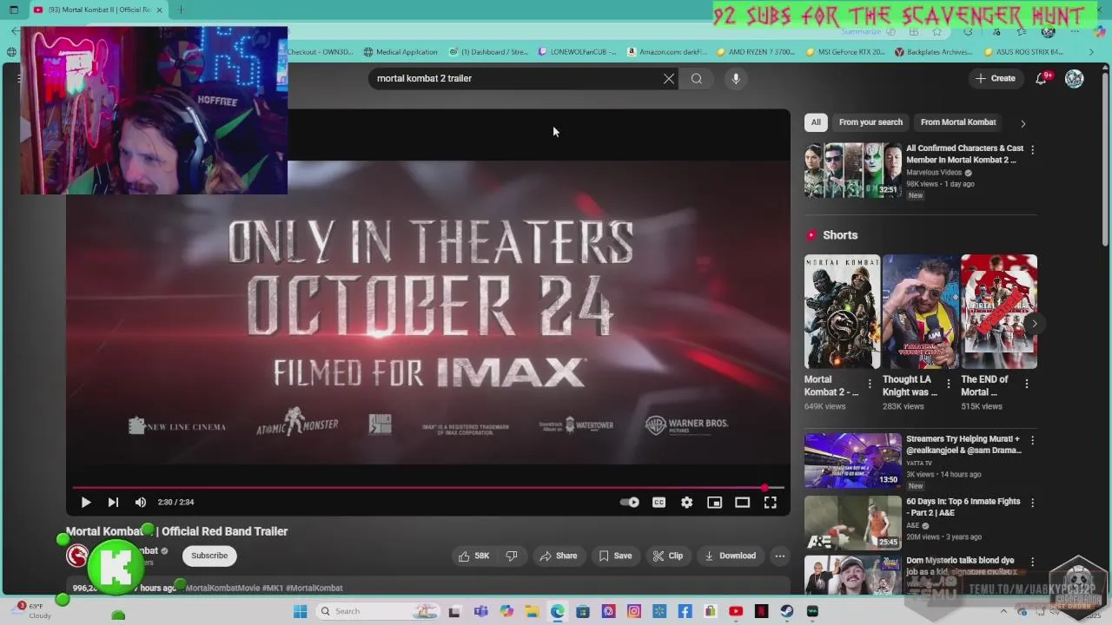Open options for 'Streamers Try Helping' video
Viewport: 1112px width, 625px height.
[x=1032, y=440]
